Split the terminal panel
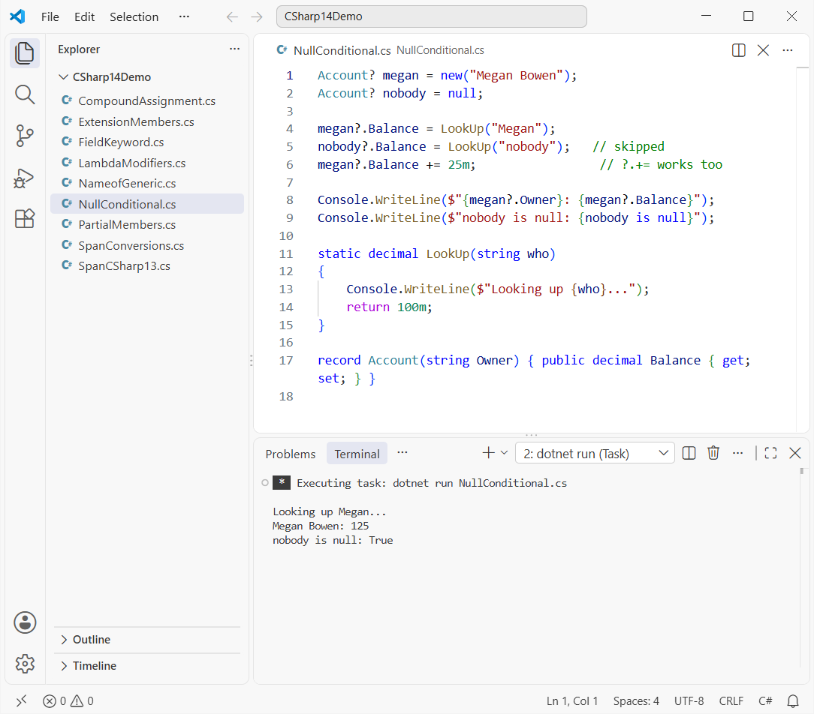The image size is (814, 714). 689,453
